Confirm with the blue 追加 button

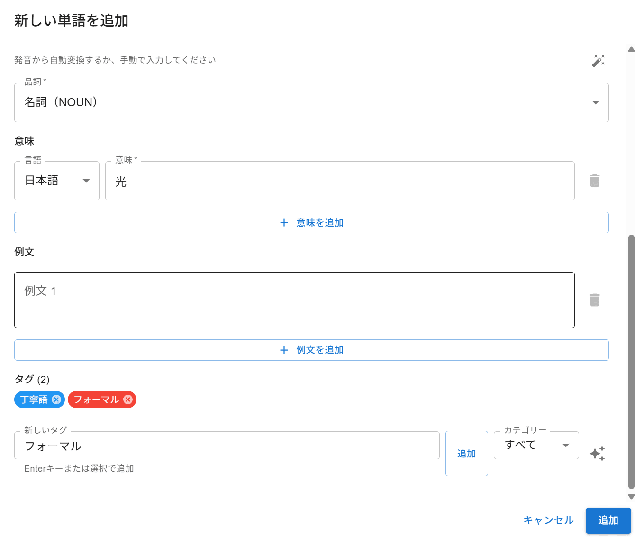click(608, 520)
